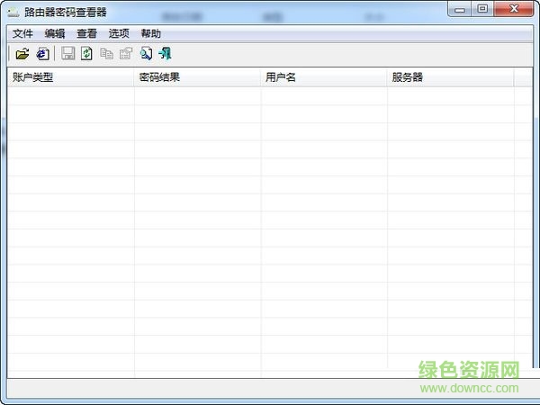Open the 选项 menu
540x405 pixels.
[119, 34]
